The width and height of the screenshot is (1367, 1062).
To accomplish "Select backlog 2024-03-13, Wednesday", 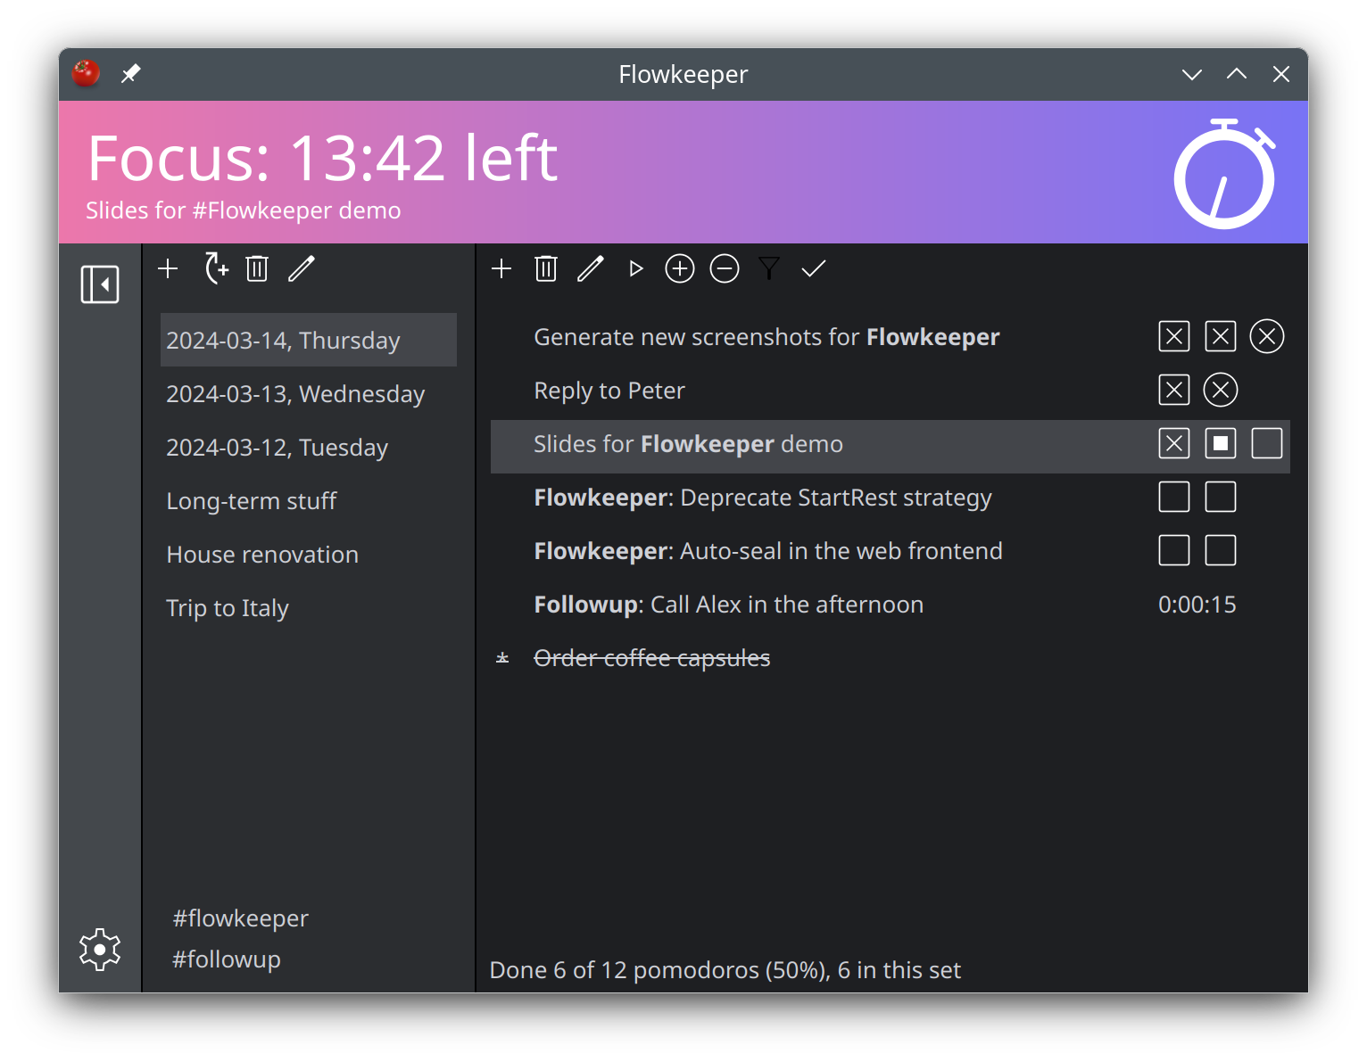I will pyautogui.click(x=309, y=393).
